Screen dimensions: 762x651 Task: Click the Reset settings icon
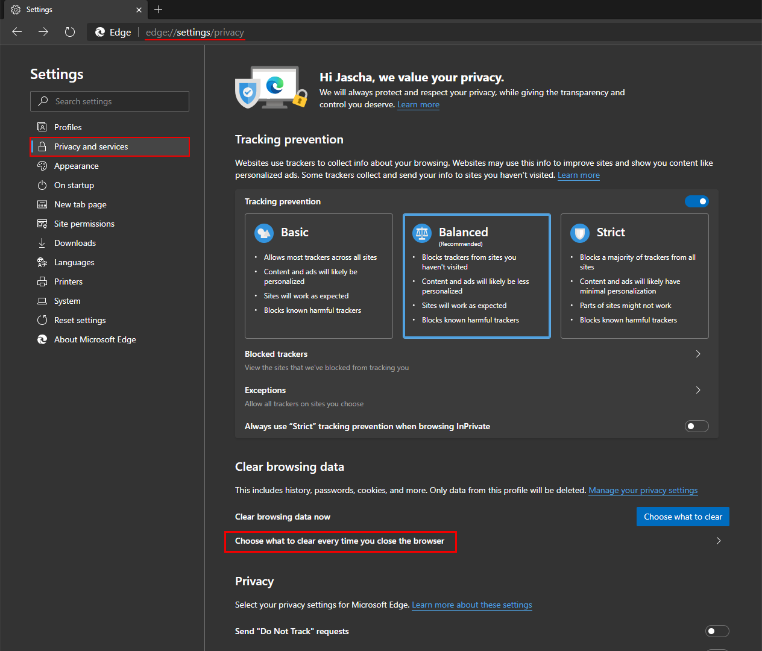click(x=42, y=320)
